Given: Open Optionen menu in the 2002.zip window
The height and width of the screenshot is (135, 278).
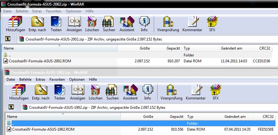Looking at the screenshot, I should tap(73, 11).
